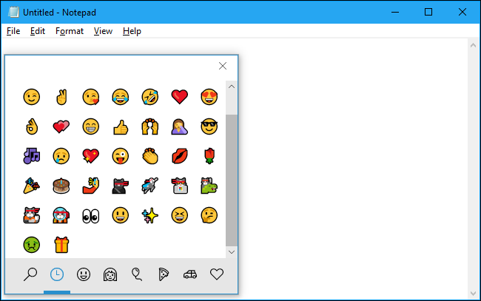Viewport: 481px width, 301px height.
Task: Switch to most recently used clock tab
Action: [57, 274]
